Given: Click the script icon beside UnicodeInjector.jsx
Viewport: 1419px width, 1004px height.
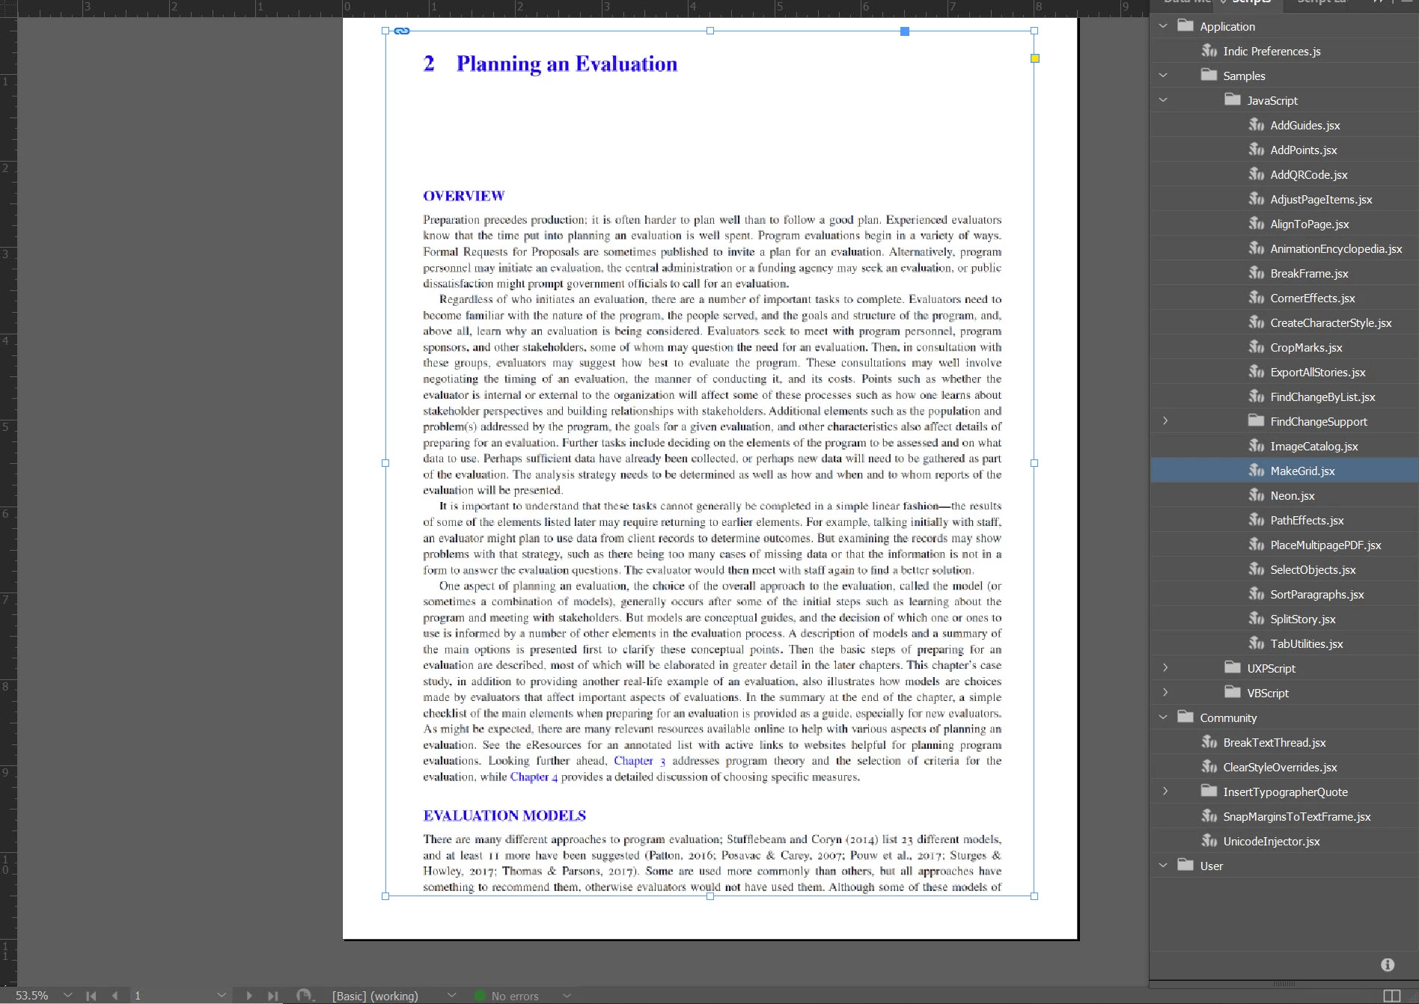Looking at the screenshot, I should point(1209,841).
